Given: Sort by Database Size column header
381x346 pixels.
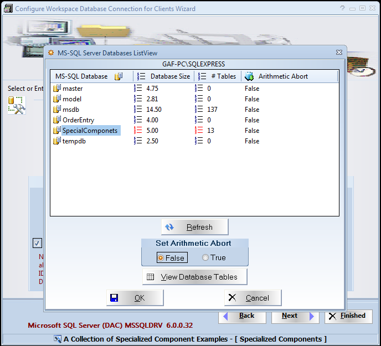Looking at the screenshot, I should point(169,76).
